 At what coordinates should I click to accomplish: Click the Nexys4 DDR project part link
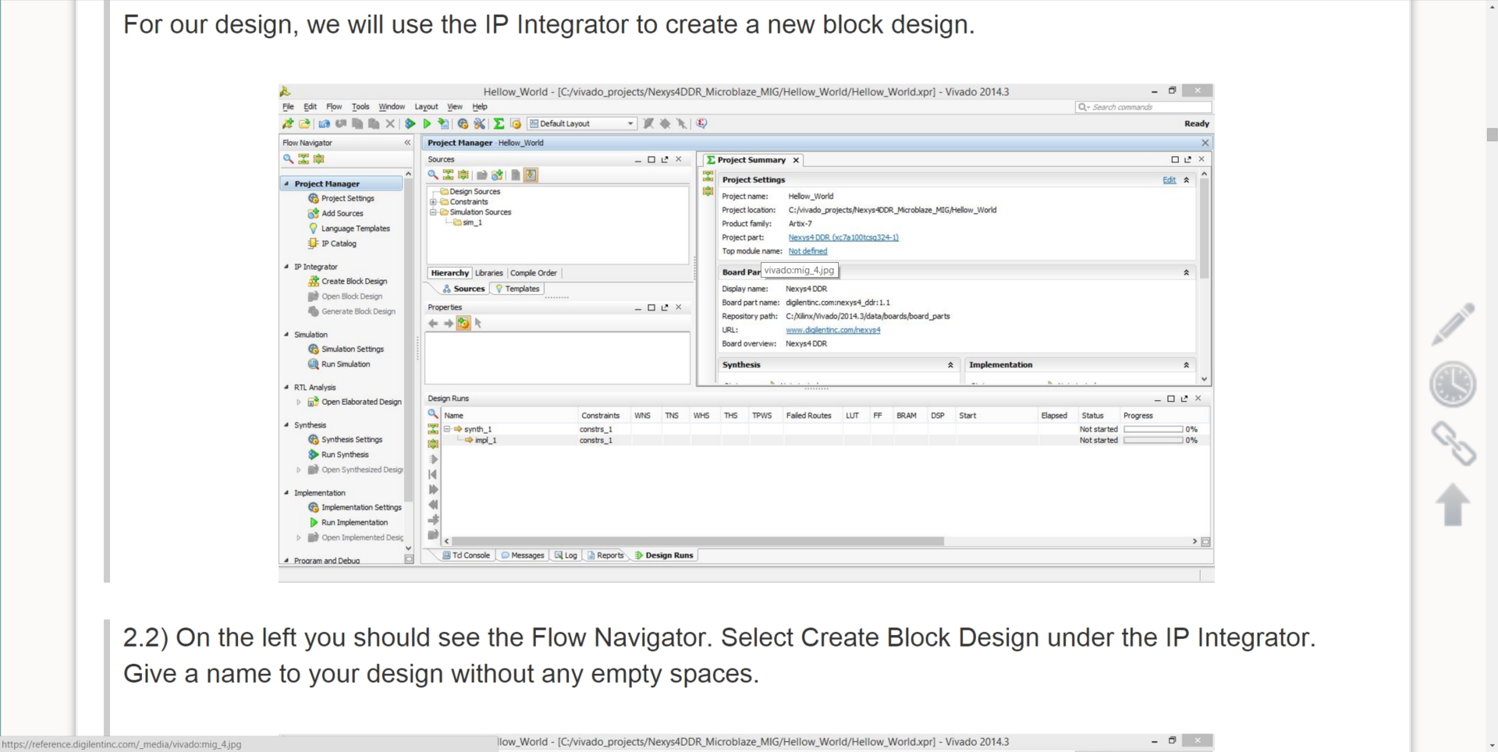pyautogui.click(x=843, y=237)
